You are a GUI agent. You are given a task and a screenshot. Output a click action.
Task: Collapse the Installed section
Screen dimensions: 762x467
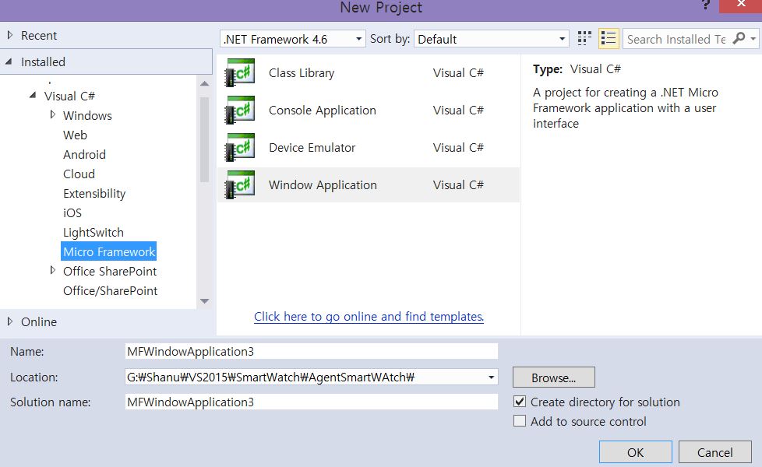point(9,61)
